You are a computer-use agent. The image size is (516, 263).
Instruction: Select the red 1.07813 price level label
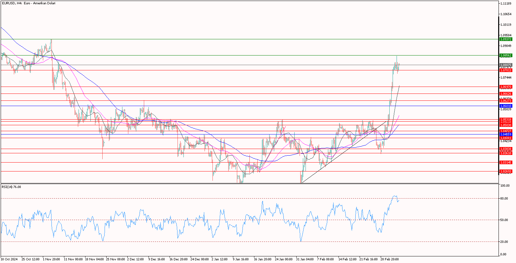(506, 70)
